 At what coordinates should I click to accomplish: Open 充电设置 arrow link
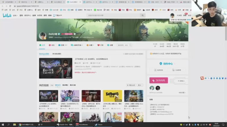(182, 93)
